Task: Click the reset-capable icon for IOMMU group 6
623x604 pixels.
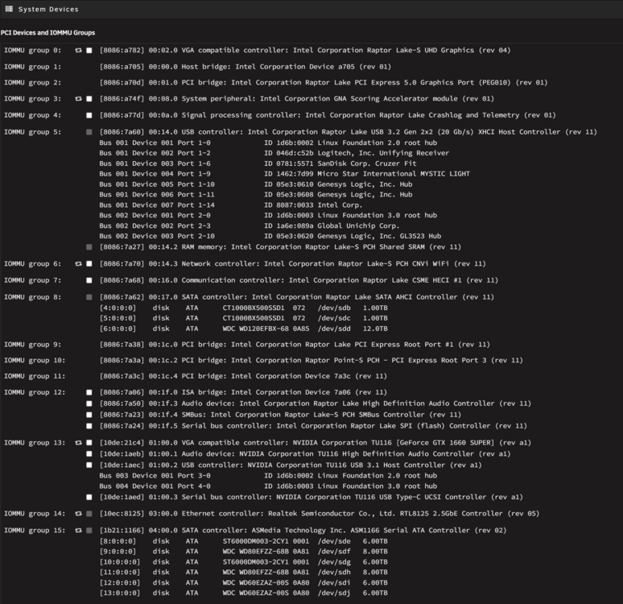Action: click(78, 263)
